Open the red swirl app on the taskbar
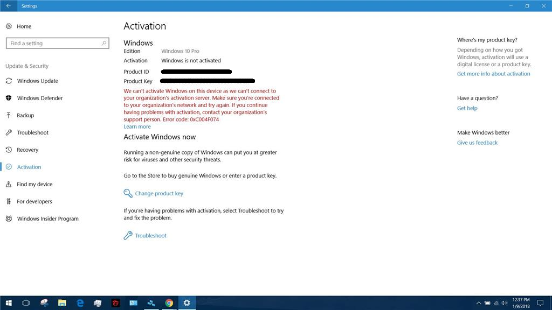The width and height of the screenshot is (552, 310). pos(115,302)
